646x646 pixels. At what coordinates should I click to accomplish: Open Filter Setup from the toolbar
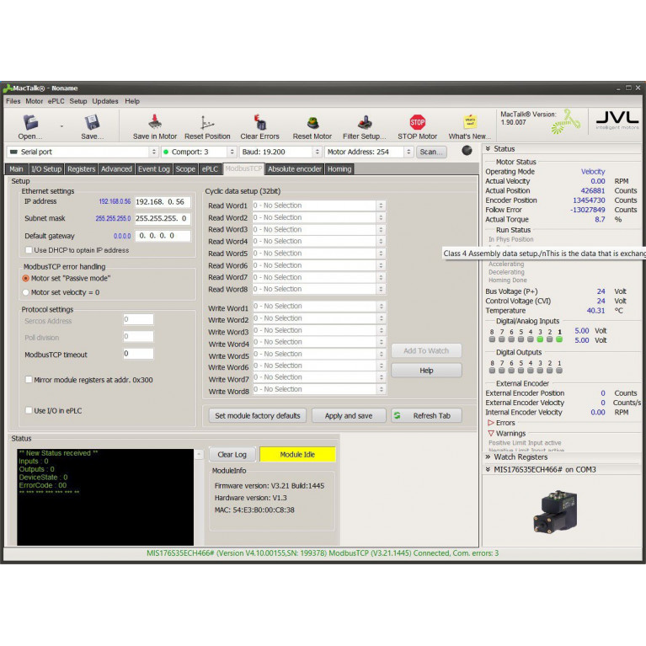coord(365,122)
